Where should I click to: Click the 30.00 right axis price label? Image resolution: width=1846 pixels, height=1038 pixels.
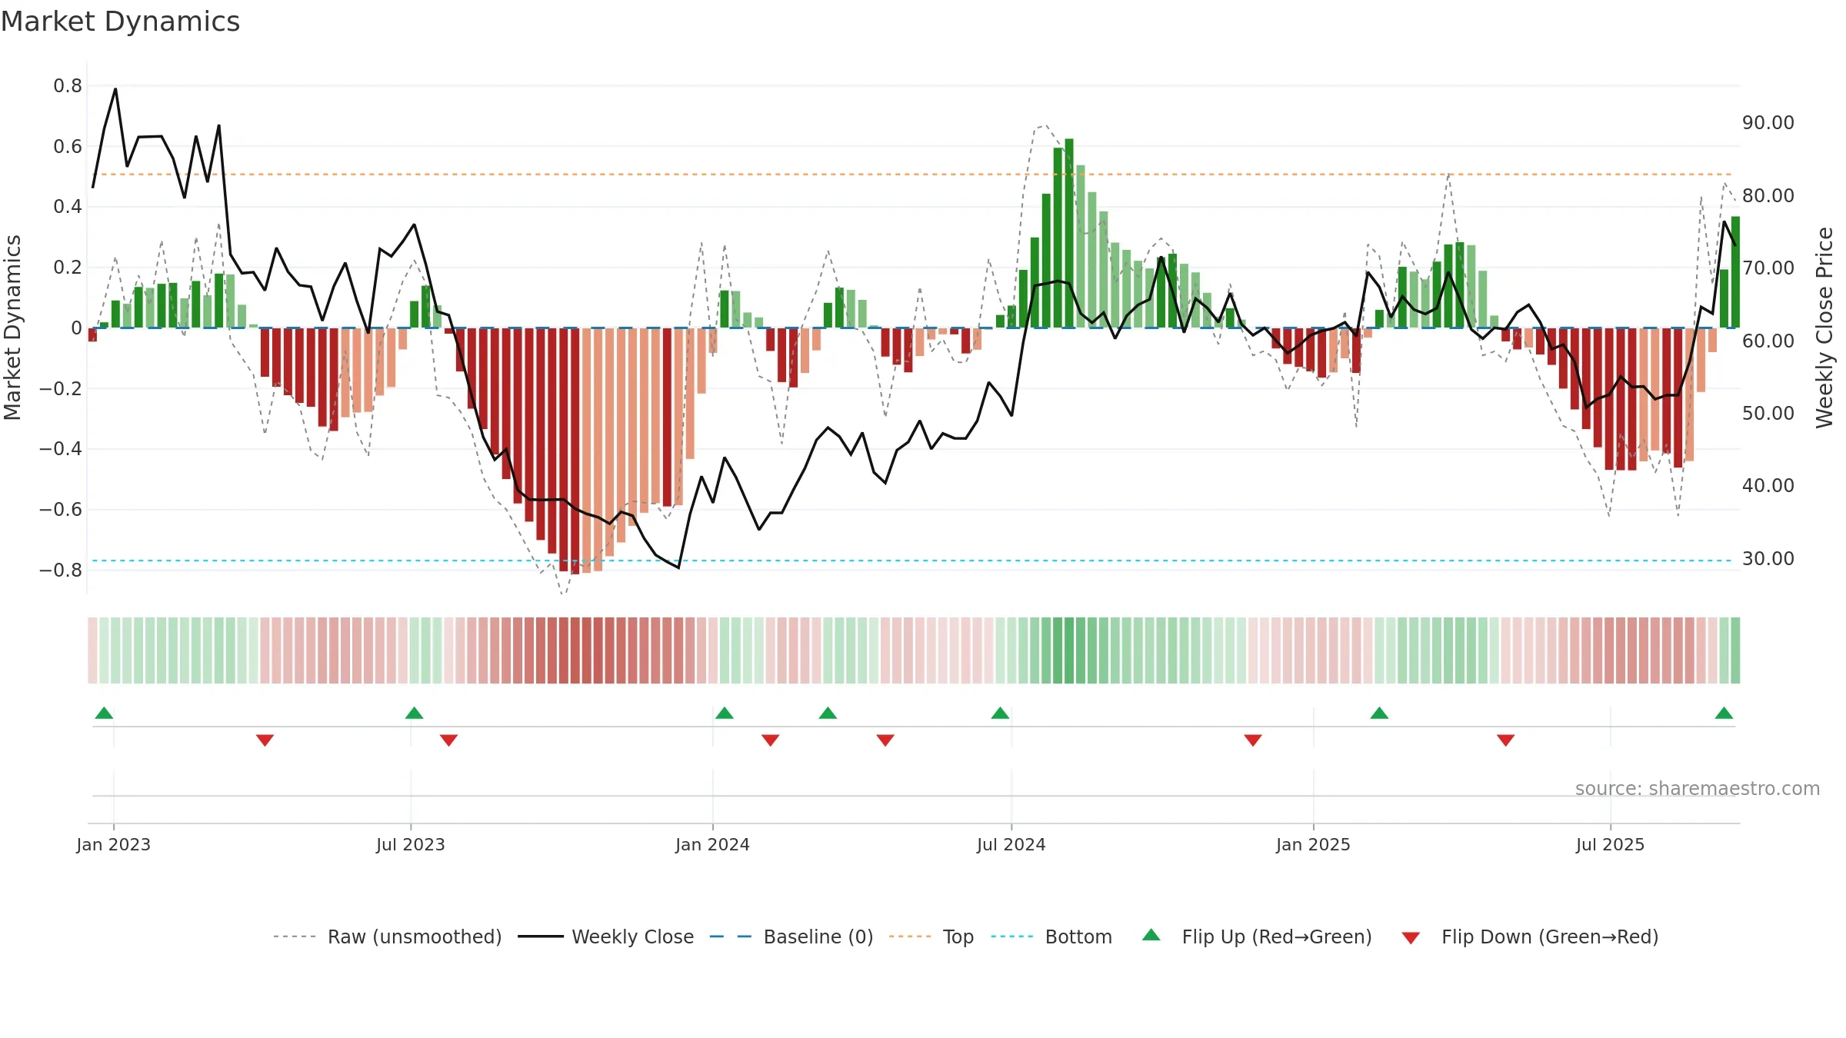point(1768,558)
